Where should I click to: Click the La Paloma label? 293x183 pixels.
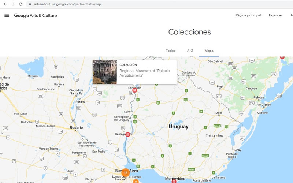point(218,178)
